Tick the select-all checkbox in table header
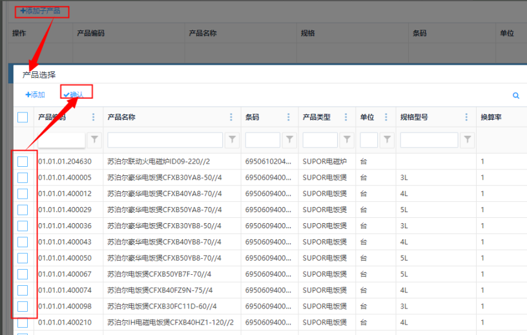 [x=23, y=118]
